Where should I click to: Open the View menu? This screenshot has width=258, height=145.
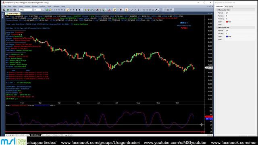[15, 6]
